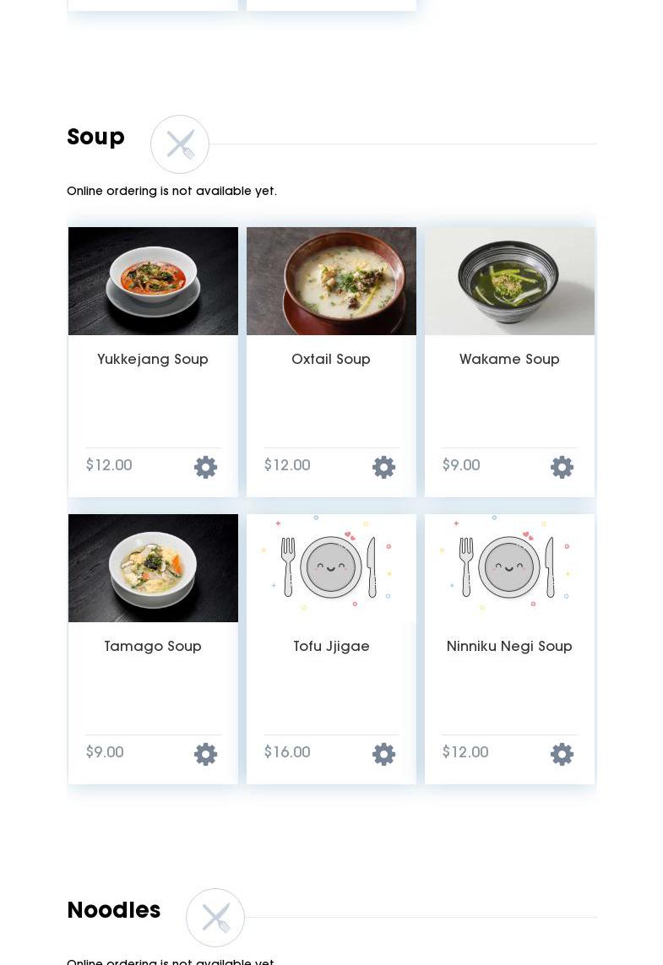Open the Wakame Soup photo
This screenshot has width=663, height=965.
click(510, 281)
